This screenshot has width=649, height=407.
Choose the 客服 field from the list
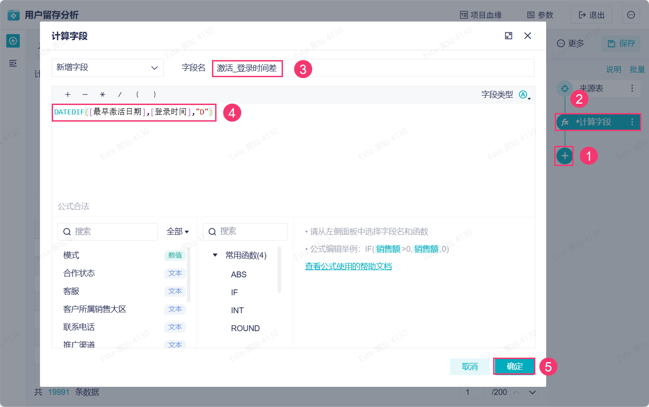pyautogui.click(x=71, y=291)
